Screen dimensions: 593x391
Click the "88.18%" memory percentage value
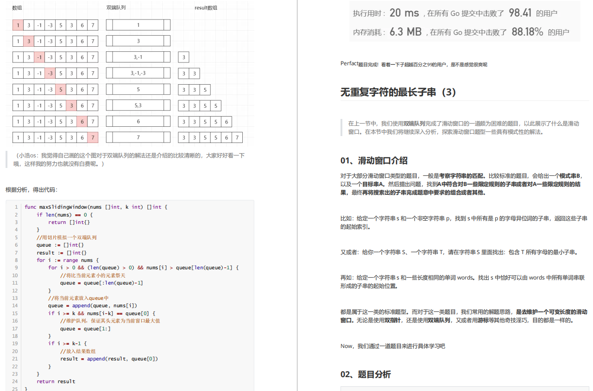click(527, 31)
